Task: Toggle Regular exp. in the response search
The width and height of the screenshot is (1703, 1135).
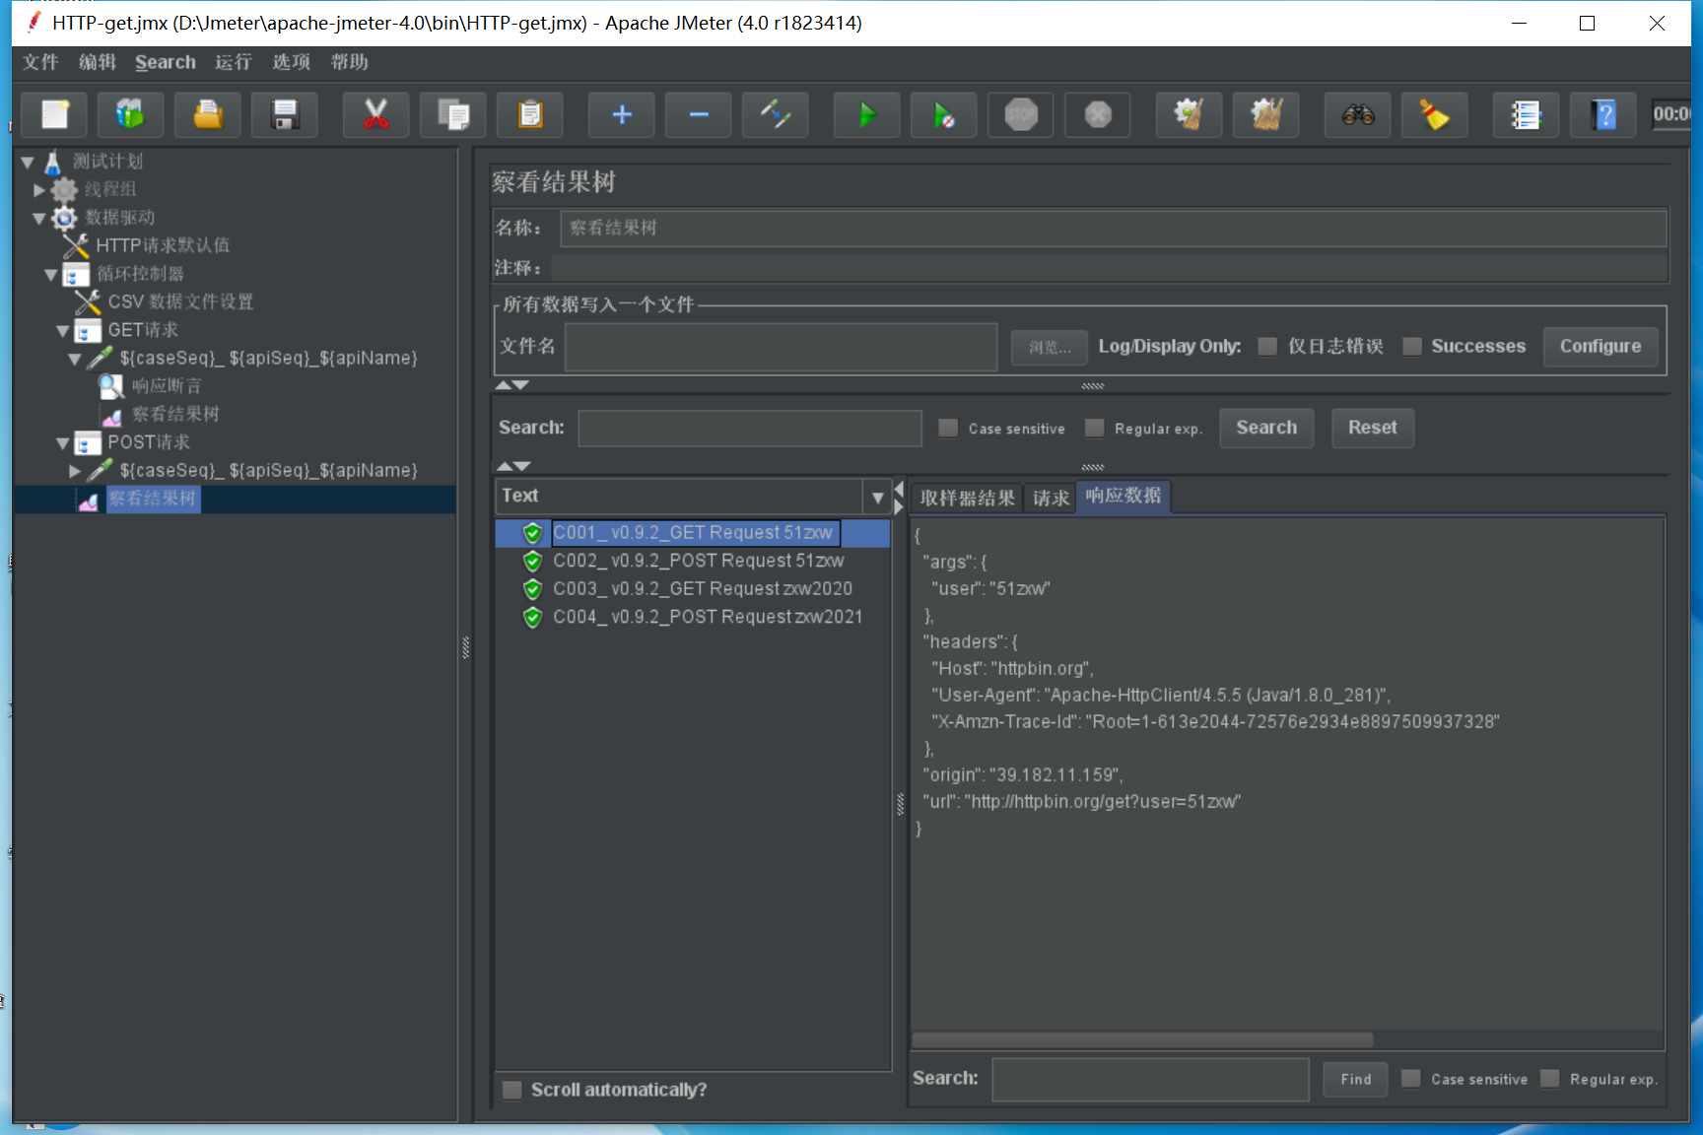Action: click(1550, 1079)
